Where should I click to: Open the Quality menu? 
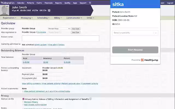(67, 3)
